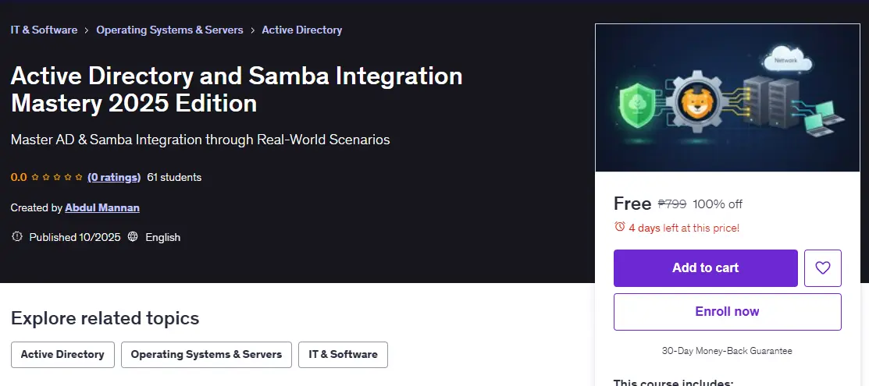The width and height of the screenshot is (869, 386).
Task: Click the crossed-out ₱799 original price
Action: [x=671, y=204]
